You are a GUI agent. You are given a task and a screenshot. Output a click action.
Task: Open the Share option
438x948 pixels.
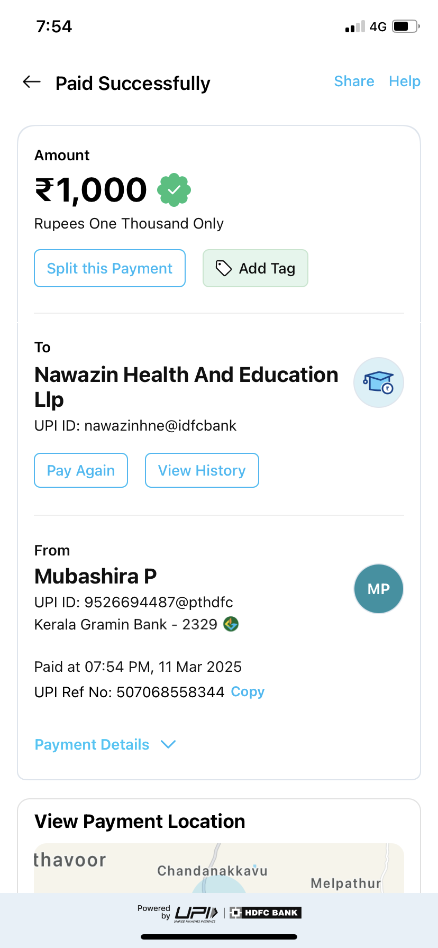tap(354, 81)
